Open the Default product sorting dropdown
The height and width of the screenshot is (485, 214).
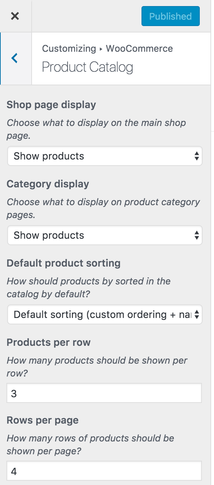(105, 314)
